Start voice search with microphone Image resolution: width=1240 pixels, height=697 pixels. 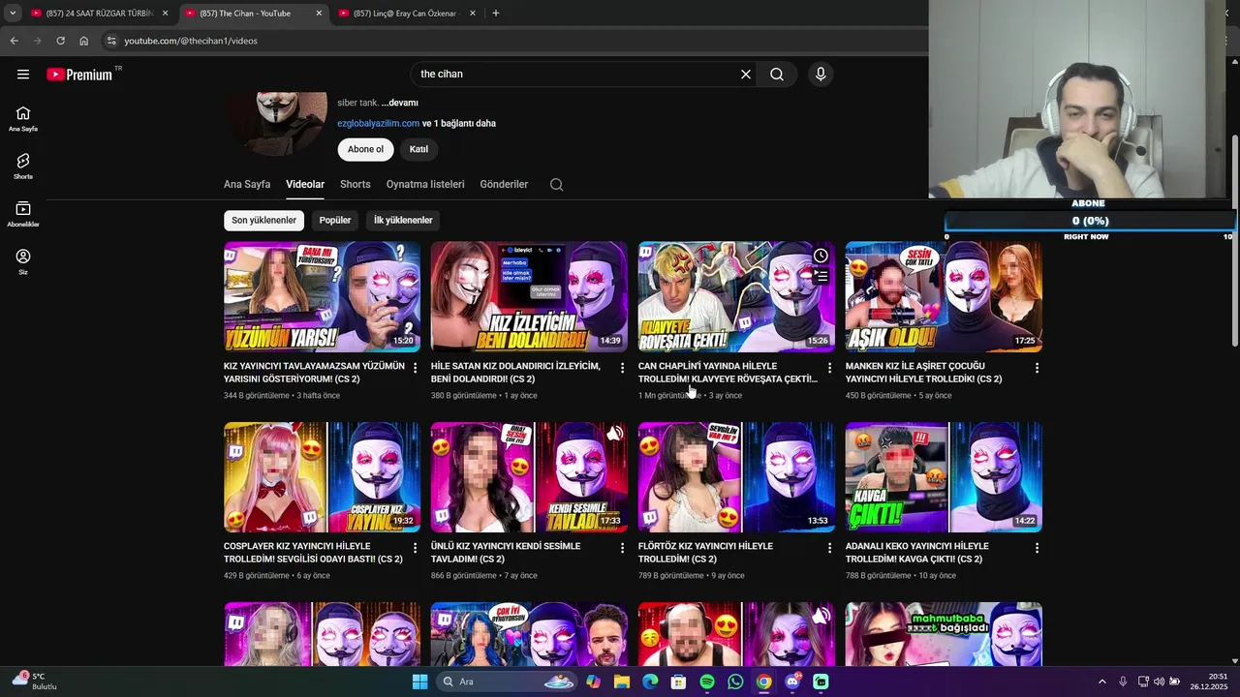click(821, 75)
